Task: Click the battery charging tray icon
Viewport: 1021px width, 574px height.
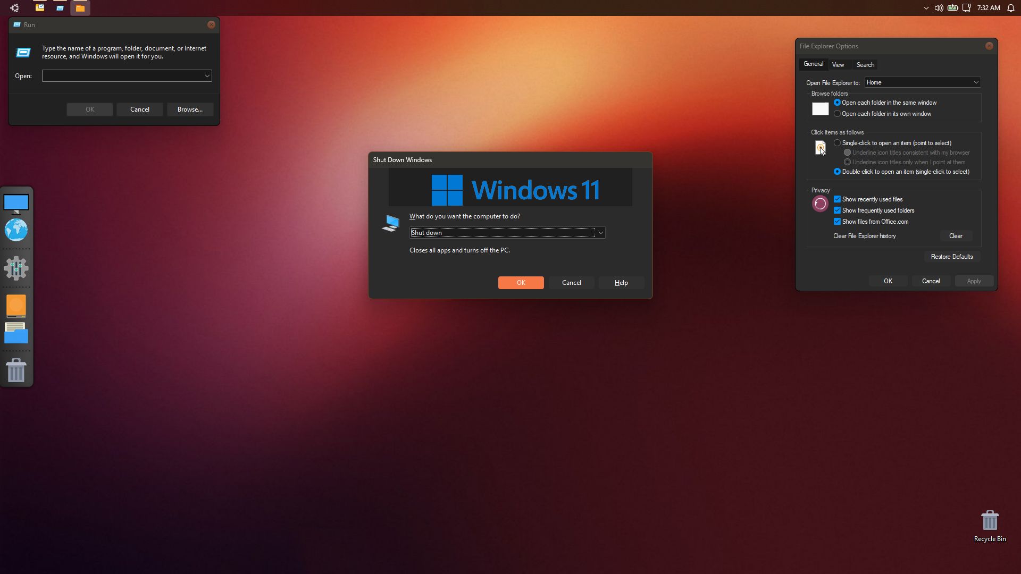Action: click(952, 8)
